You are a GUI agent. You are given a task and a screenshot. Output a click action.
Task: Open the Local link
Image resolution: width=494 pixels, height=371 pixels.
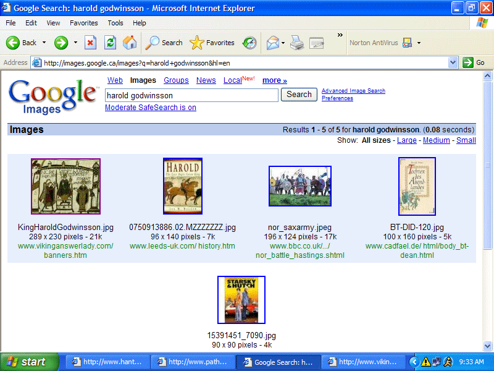pos(233,80)
